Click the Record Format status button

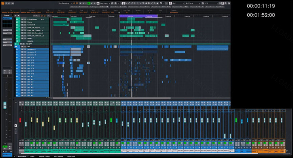[161, 7]
